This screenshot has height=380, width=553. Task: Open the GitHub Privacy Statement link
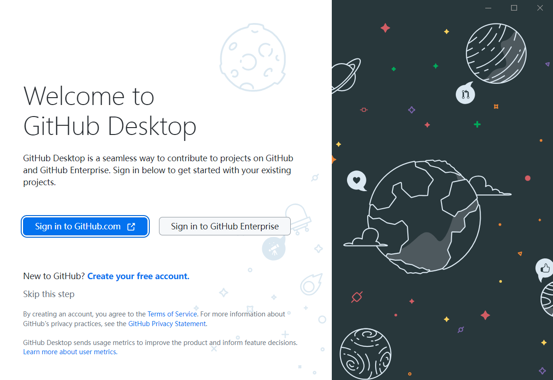pyautogui.click(x=167, y=324)
